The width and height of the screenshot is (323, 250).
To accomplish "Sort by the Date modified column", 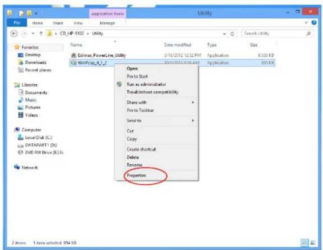I will pos(177,45).
